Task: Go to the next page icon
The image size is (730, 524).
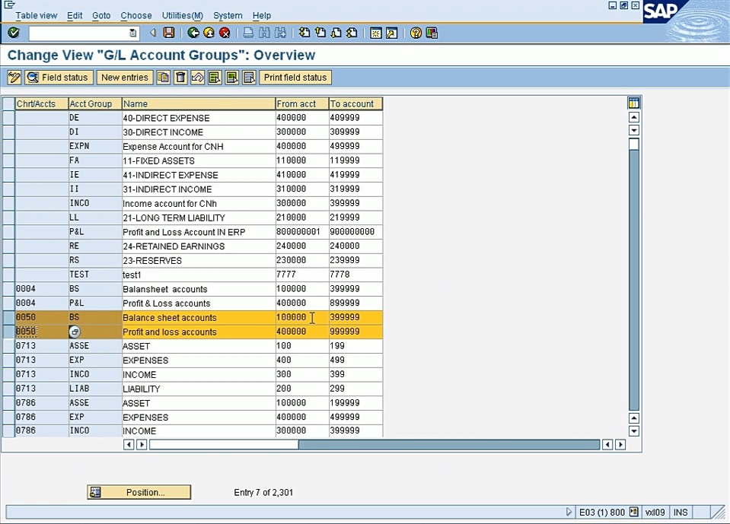Action: tap(336, 33)
